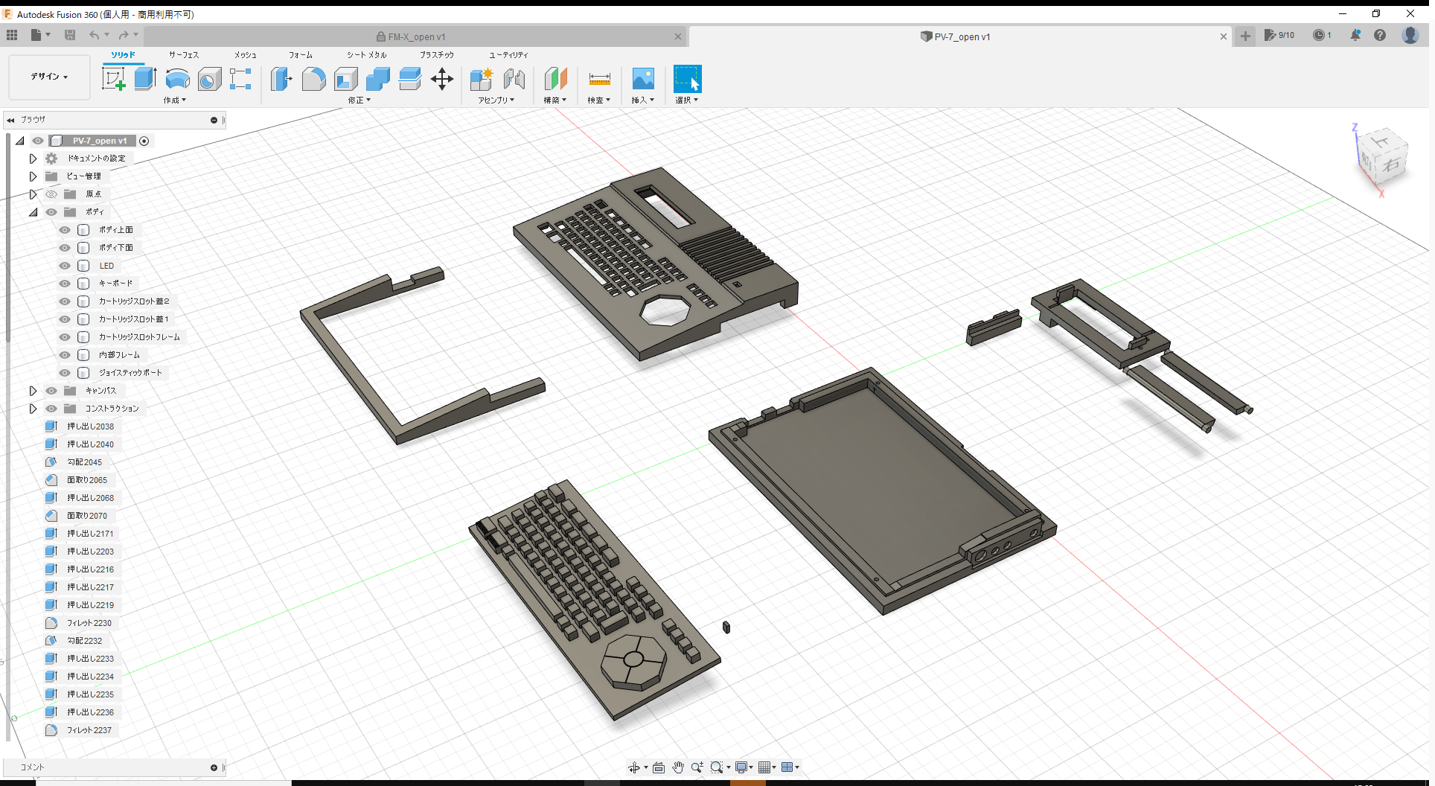Select the Create Sketch tool

[x=114, y=78]
